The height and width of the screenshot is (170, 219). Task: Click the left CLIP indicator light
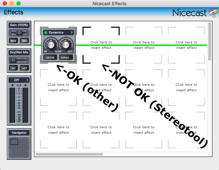(12, 85)
